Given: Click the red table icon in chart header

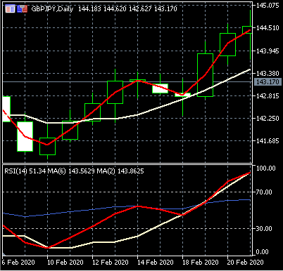Looking at the screenshot, I should 10,9.
